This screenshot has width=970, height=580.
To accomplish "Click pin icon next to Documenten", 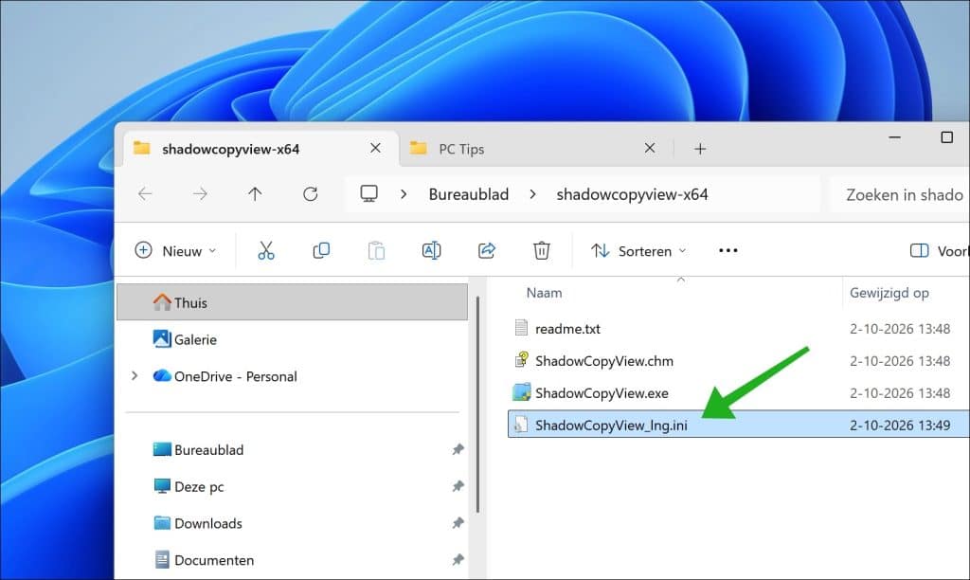I will click(x=458, y=559).
